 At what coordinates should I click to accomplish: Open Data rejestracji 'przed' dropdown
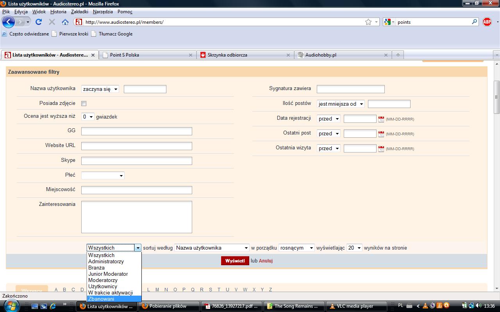[329, 119]
